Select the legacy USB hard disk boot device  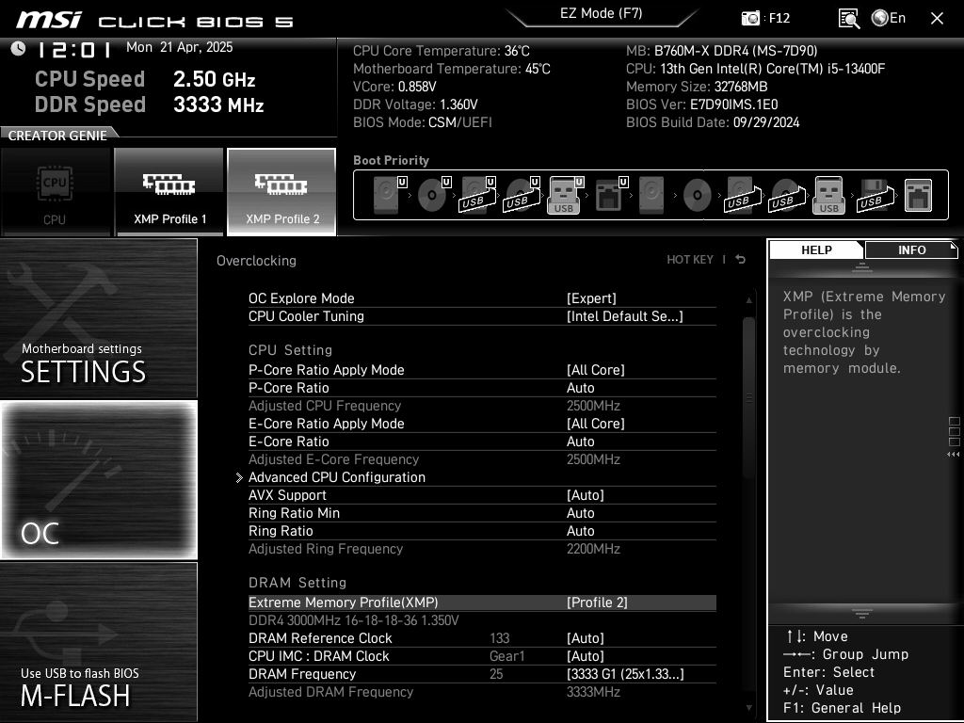tap(743, 195)
